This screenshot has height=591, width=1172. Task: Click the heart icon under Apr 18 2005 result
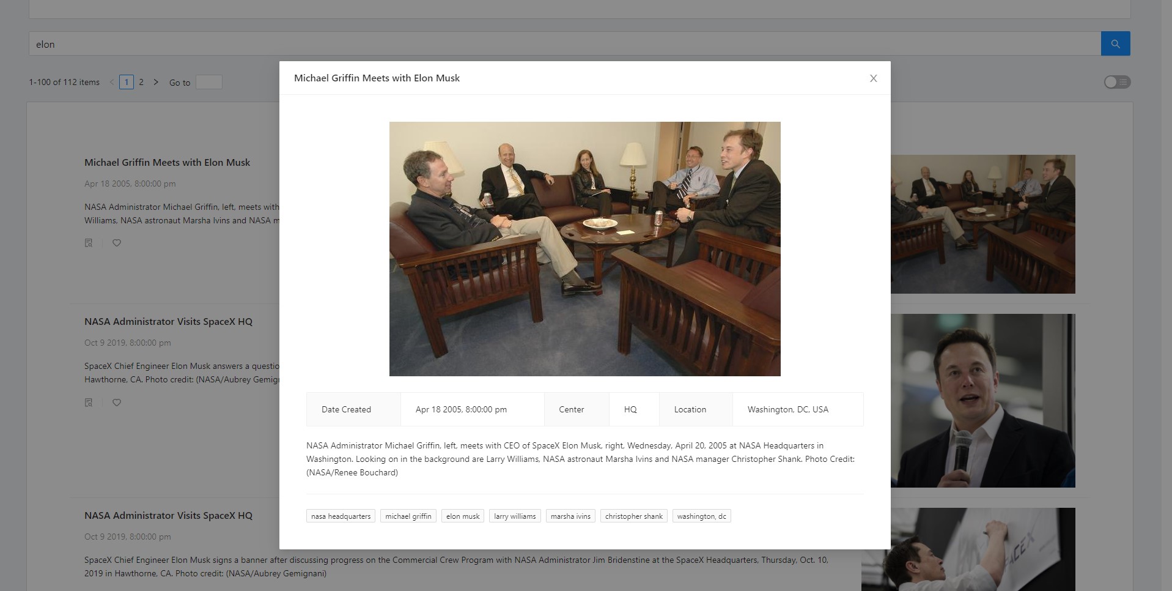pyautogui.click(x=117, y=243)
